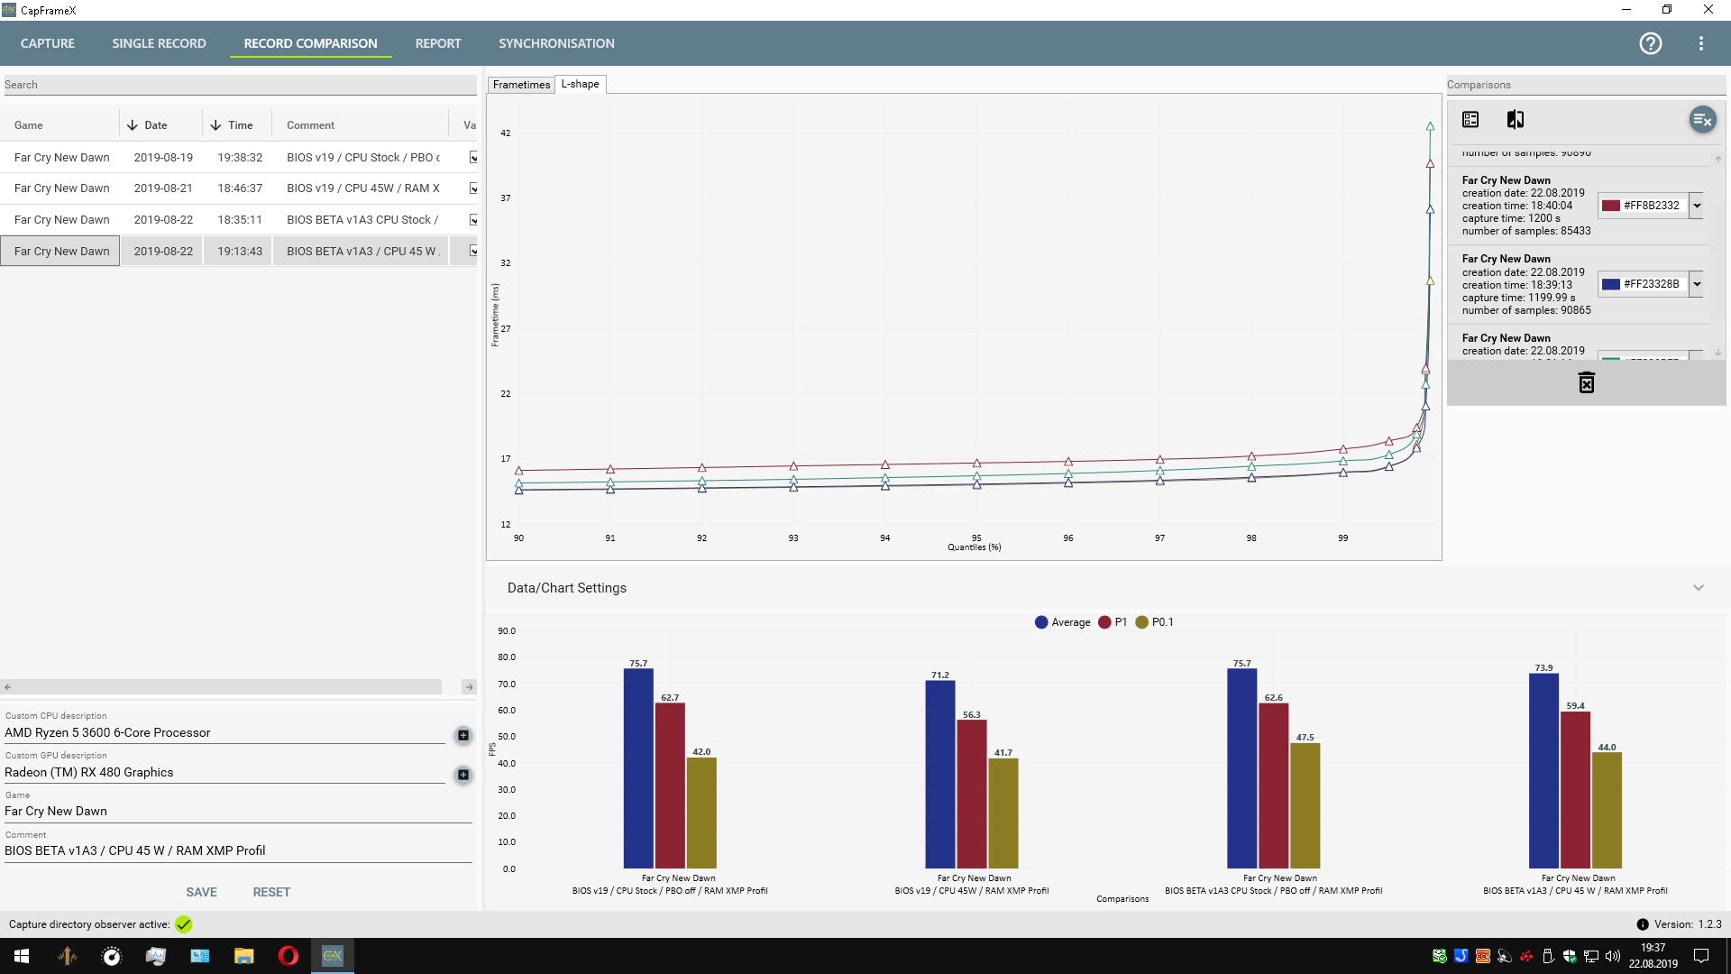Open color dropdown for #FF23328B record
Screen dimensions: 1731x974
[x=1696, y=284]
